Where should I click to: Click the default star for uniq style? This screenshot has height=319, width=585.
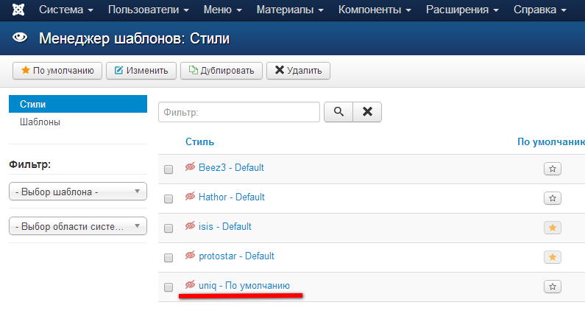point(553,287)
